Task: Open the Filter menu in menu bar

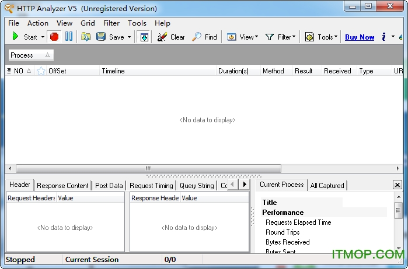Action: 111,23
